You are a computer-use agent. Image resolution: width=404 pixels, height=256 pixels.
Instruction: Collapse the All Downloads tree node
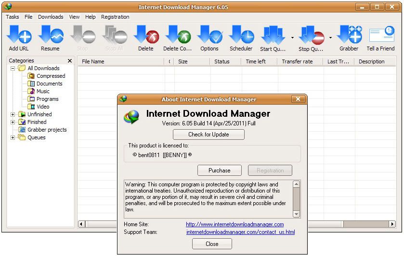[13, 68]
